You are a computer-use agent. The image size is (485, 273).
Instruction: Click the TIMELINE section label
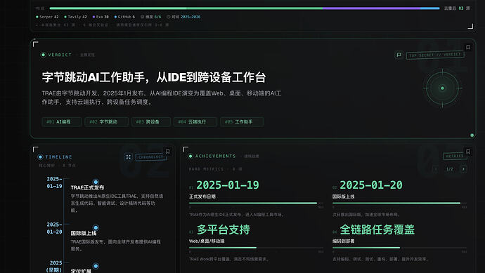58,157
